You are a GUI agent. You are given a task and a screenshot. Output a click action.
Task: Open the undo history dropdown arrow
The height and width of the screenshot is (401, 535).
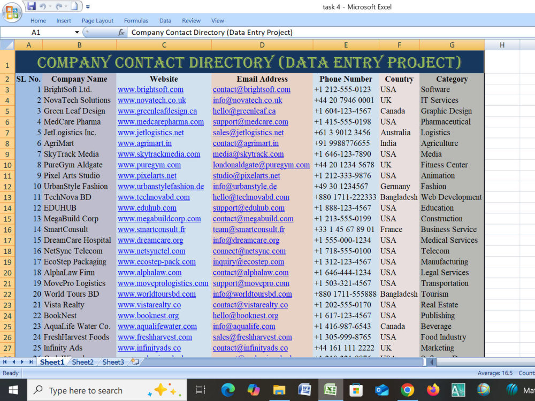pos(50,6)
